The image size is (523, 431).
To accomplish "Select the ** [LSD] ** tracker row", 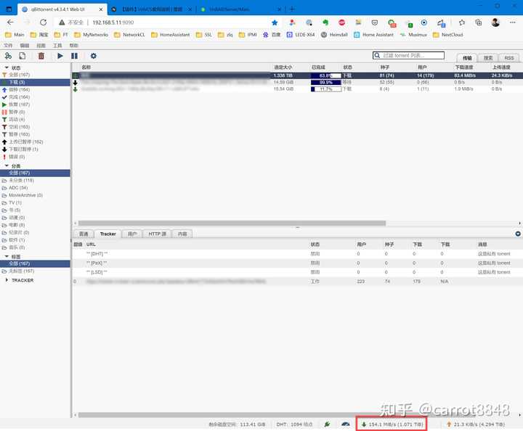I will tap(297, 272).
